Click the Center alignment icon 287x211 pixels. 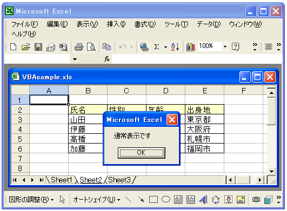[268, 47]
